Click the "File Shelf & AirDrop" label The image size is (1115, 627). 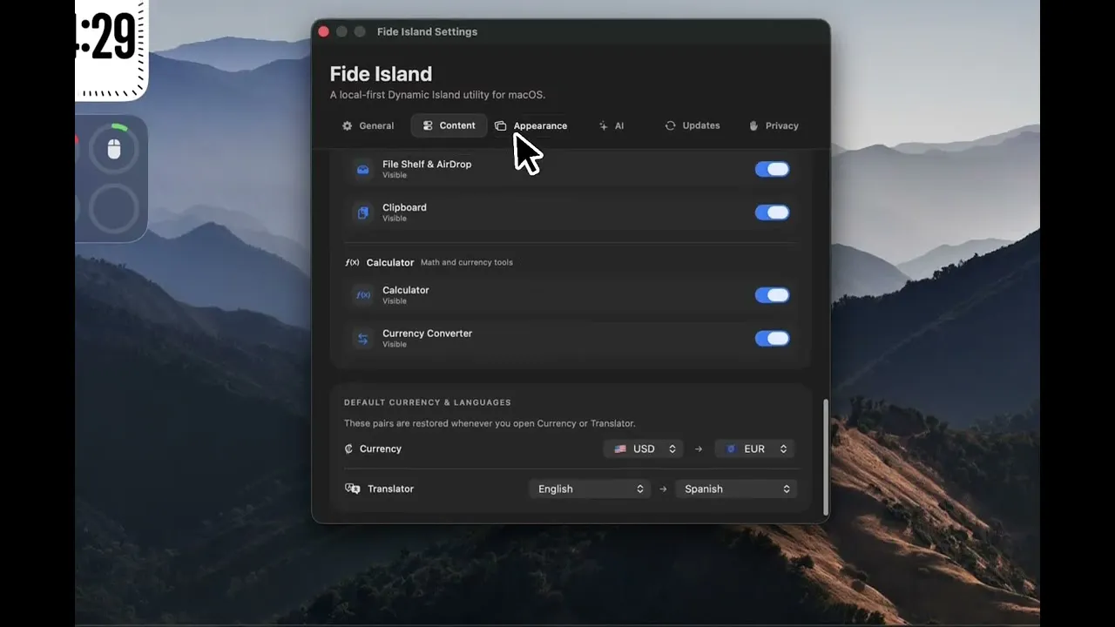427,164
